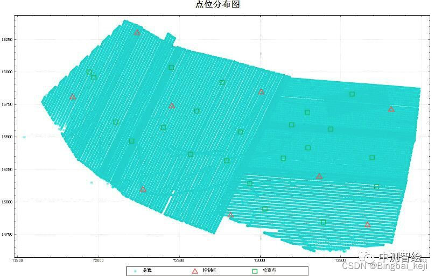Screen dimensions: 435x276
Task: Click the x-axis tick label 72000
Action: pyautogui.click(x=98, y=260)
